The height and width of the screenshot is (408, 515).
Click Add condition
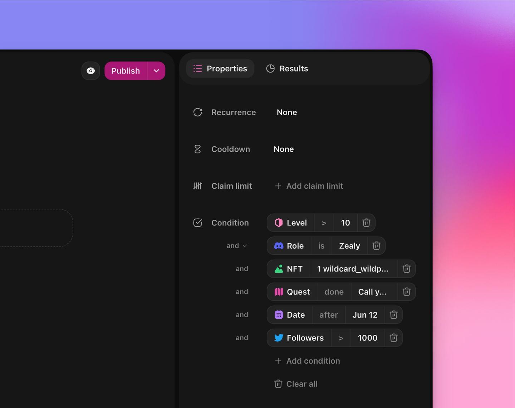pyautogui.click(x=307, y=361)
